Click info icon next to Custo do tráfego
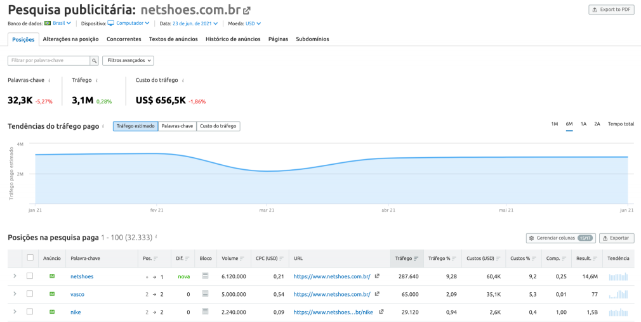641x322 pixels. coord(183,80)
